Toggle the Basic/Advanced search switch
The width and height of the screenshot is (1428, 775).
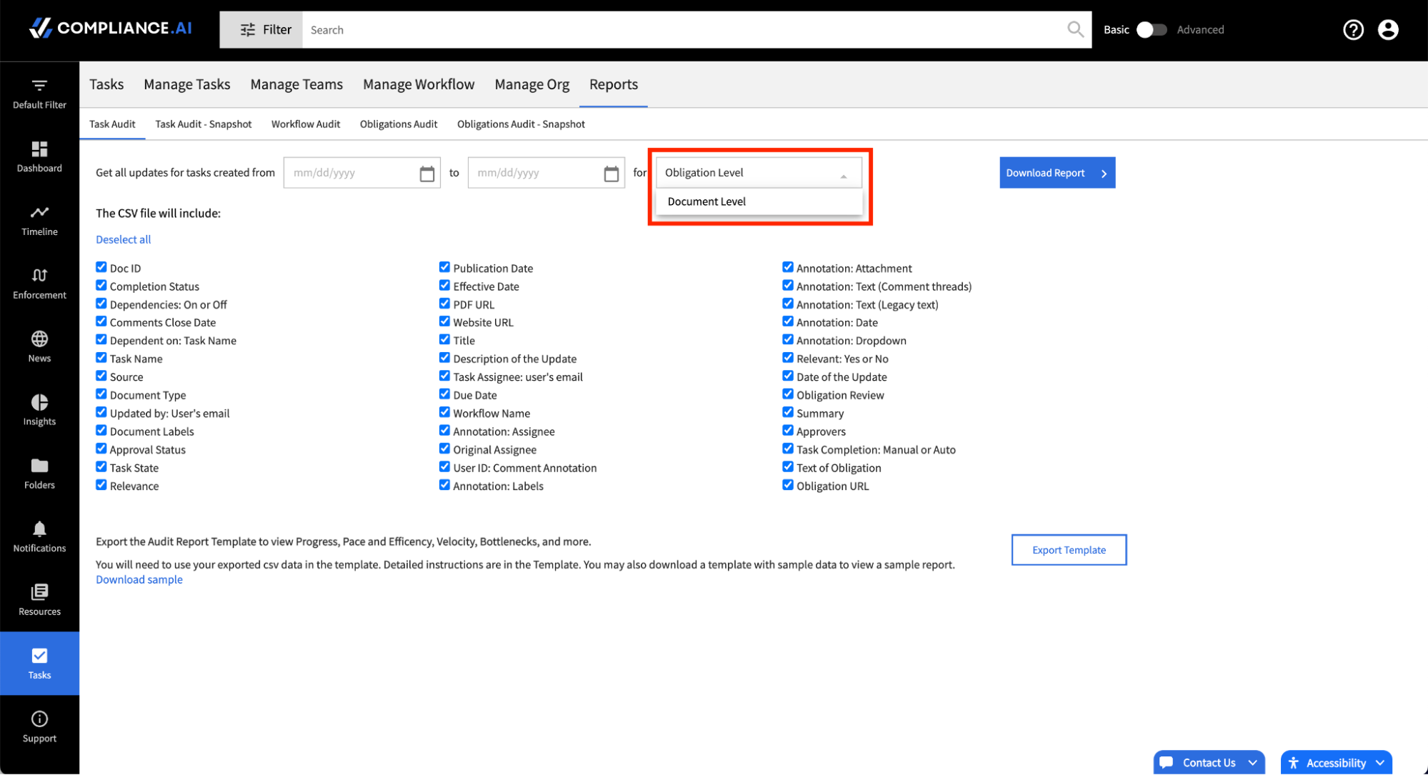coord(1151,29)
